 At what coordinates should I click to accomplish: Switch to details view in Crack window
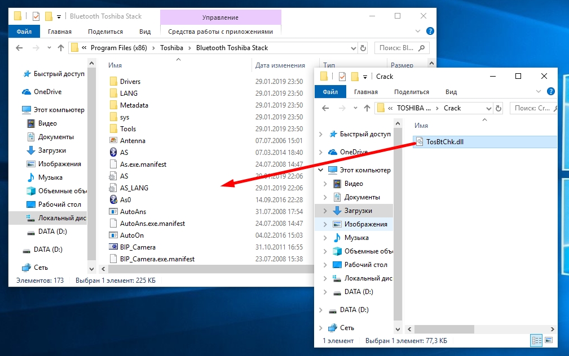tap(536, 341)
